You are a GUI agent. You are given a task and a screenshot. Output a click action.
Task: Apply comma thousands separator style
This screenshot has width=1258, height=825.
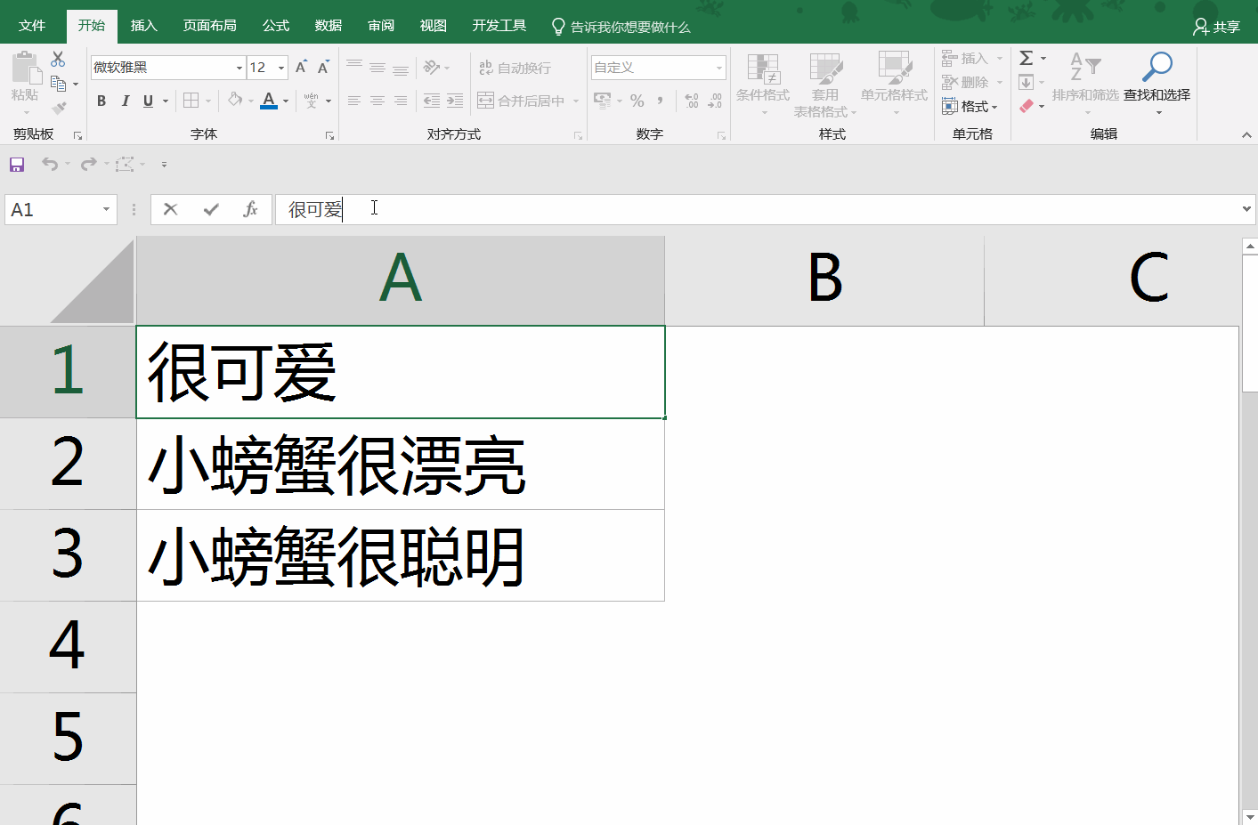(x=661, y=101)
